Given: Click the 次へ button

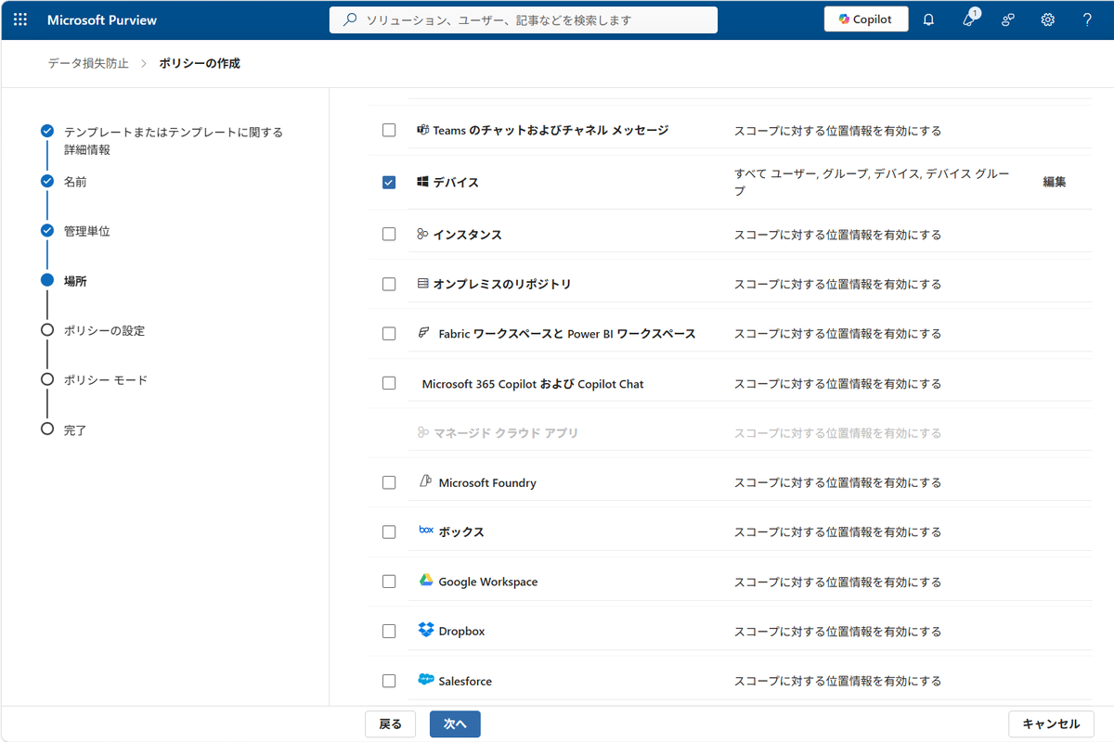Looking at the screenshot, I should pyautogui.click(x=455, y=724).
